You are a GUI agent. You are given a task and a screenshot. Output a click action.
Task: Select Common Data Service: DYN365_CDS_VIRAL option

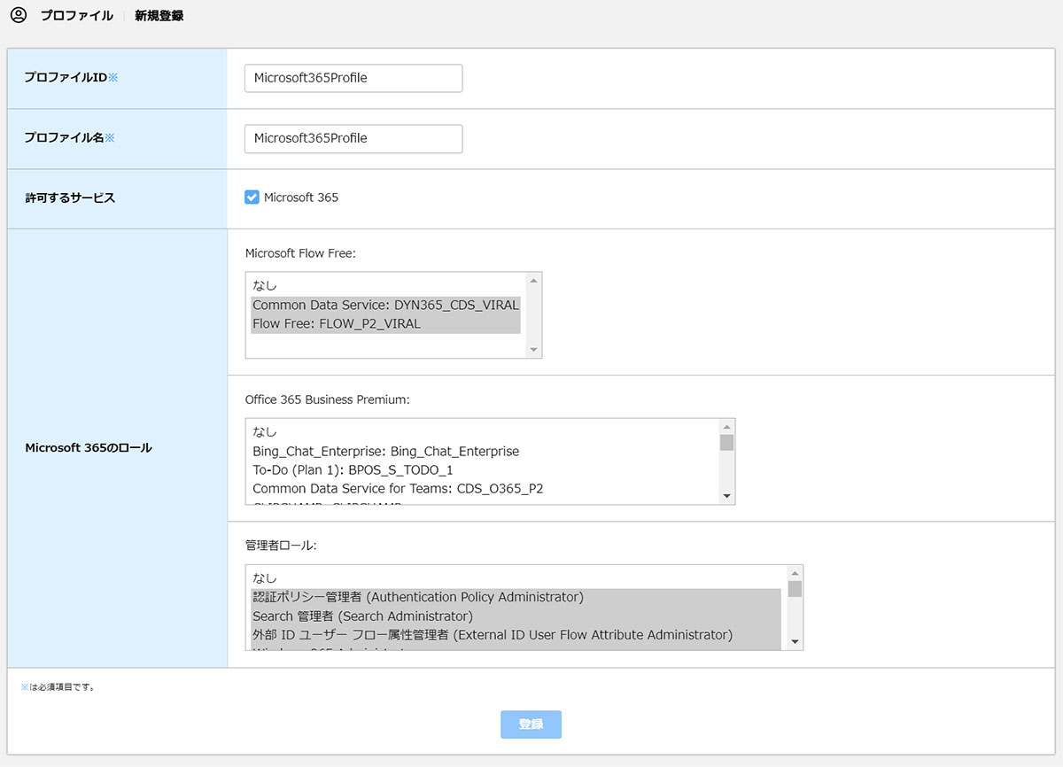pos(385,305)
